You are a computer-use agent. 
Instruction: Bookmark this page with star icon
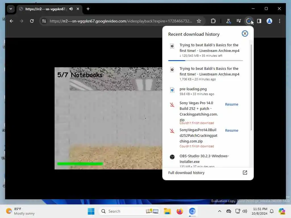tap(199, 21)
